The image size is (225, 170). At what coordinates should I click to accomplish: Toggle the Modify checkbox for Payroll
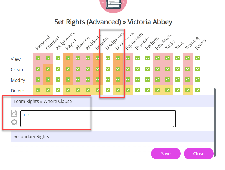[68, 79]
